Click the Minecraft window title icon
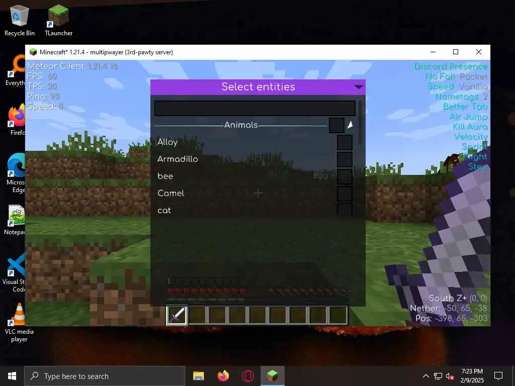The width and height of the screenshot is (515, 386). pos(33,52)
